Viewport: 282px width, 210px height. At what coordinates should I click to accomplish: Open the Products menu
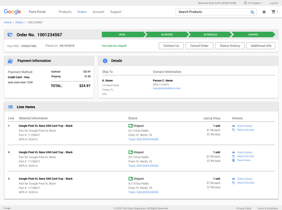(x=65, y=12)
